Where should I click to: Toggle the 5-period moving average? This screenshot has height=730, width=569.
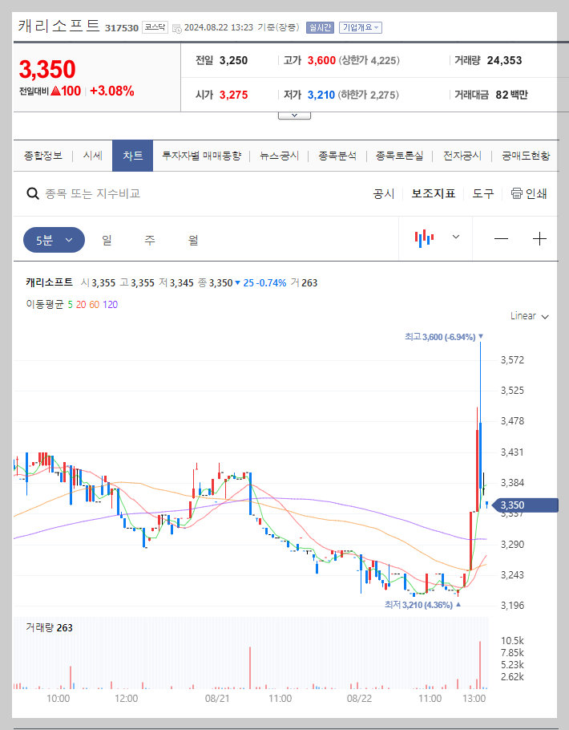pyautogui.click(x=71, y=304)
